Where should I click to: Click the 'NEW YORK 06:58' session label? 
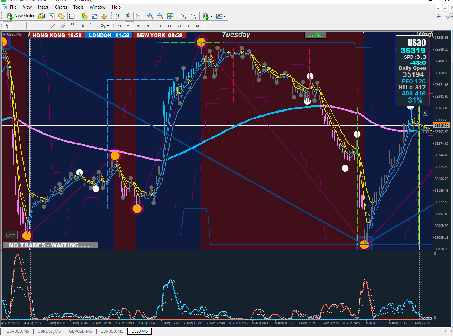tap(160, 35)
